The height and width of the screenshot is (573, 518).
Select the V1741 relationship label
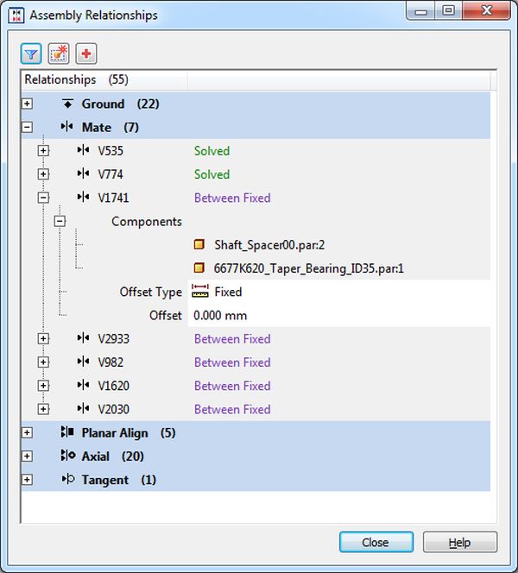(113, 198)
